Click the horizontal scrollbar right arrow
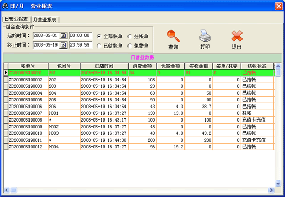This screenshot has height=197, width=285. pos(271,190)
